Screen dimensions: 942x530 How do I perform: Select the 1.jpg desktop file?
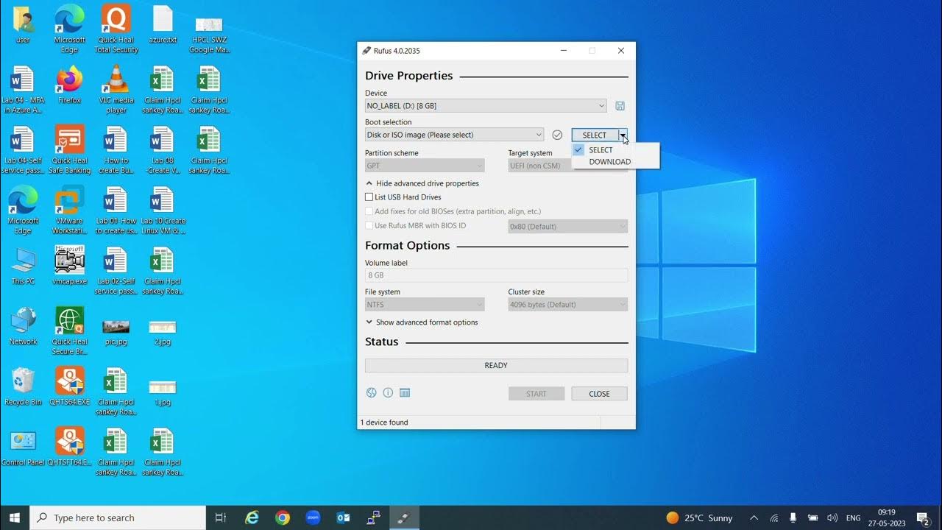[162, 392]
